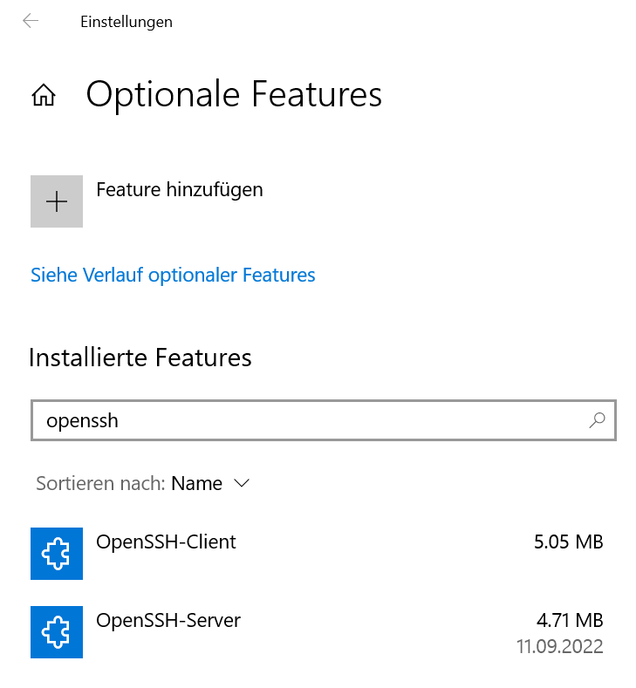This screenshot has height=688, width=636.
Task: Click the 'Installierte Features' section heading
Action: click(x=140, y=358)
